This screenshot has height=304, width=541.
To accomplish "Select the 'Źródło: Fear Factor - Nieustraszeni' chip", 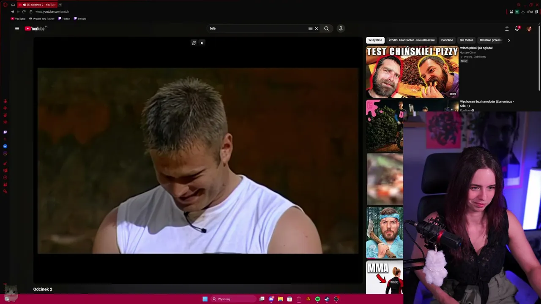I will (x=412, y=40).
